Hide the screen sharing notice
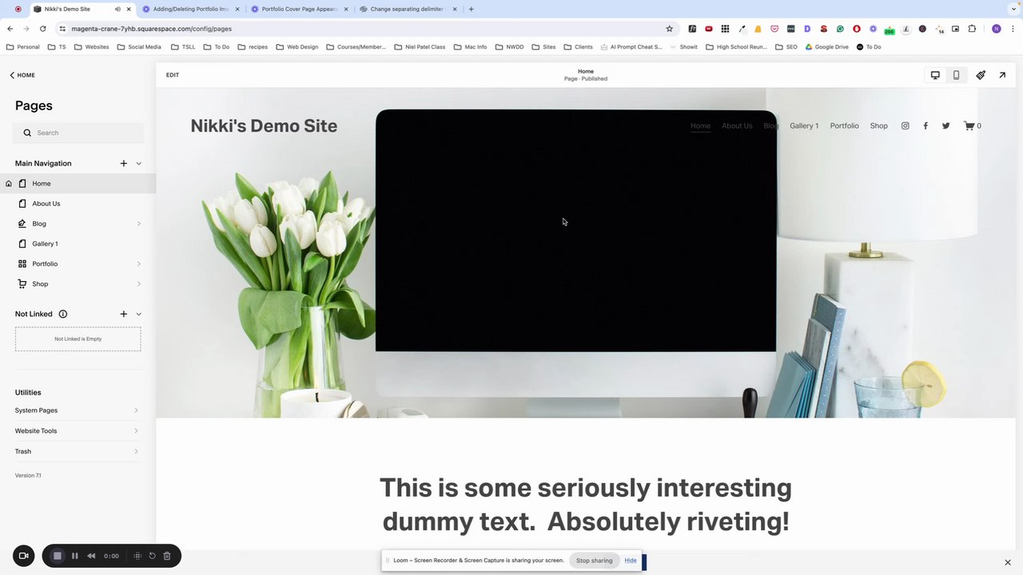This screenshot has width=1023, height=575. pyautogui.click(x=631, y=561)
